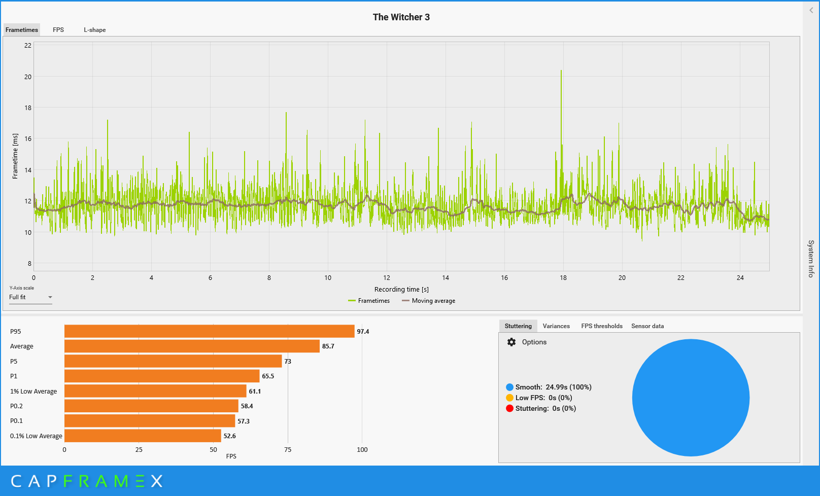
Task: Click 'The Witcher 3' chart title
Action: [x=401, y=17]
